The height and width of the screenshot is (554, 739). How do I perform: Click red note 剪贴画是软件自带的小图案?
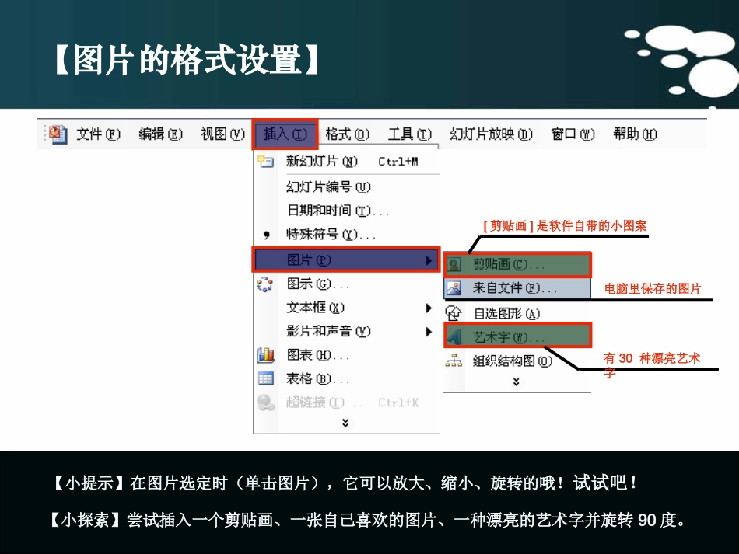pyautogui.click(x=565, y=226)
